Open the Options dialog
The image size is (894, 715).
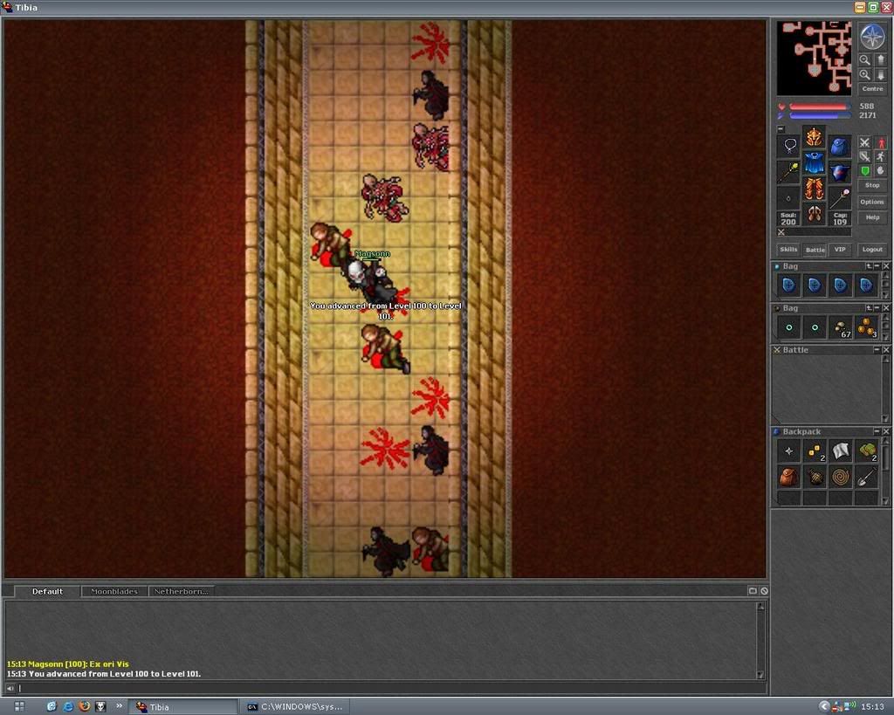pyautogui.click(x=872, y=202)
